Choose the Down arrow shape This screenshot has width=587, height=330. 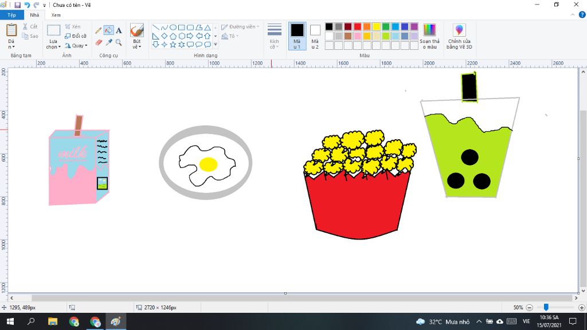point(155,45)
